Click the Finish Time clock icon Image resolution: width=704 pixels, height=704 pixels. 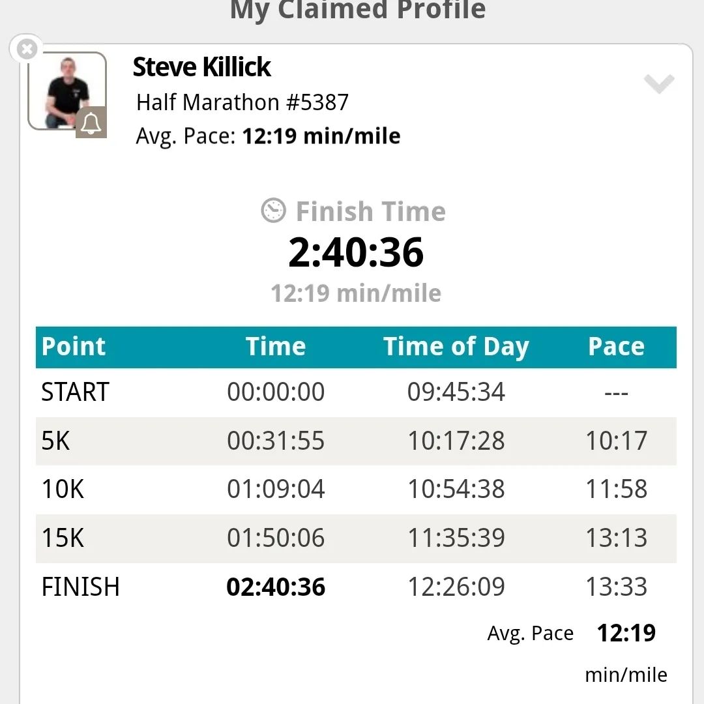(x=273, y=210)
